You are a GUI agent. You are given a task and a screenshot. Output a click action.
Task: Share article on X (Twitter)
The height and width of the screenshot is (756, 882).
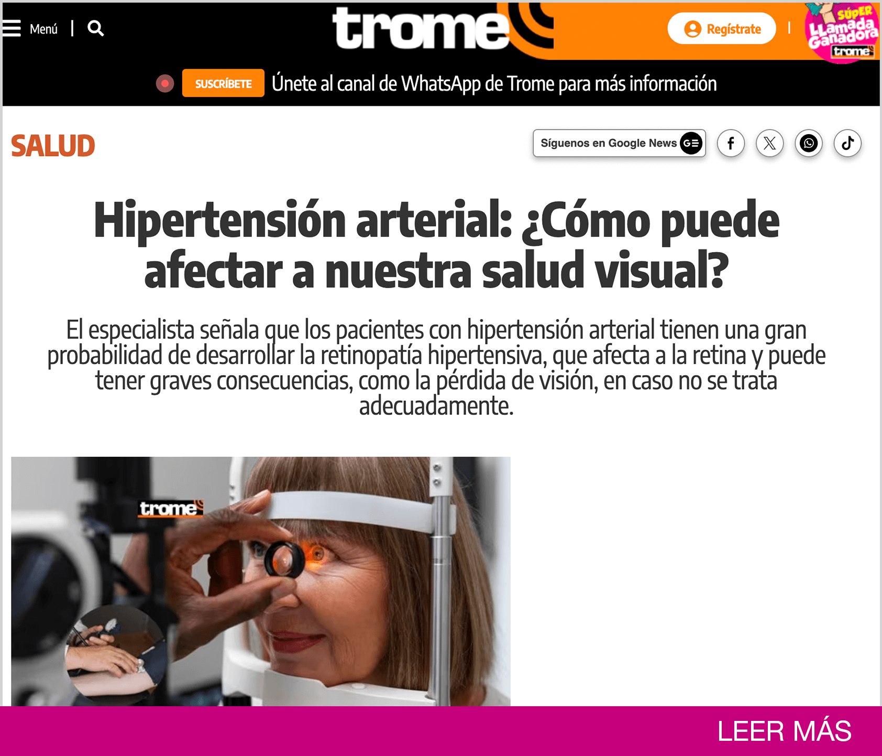[769, 143]
